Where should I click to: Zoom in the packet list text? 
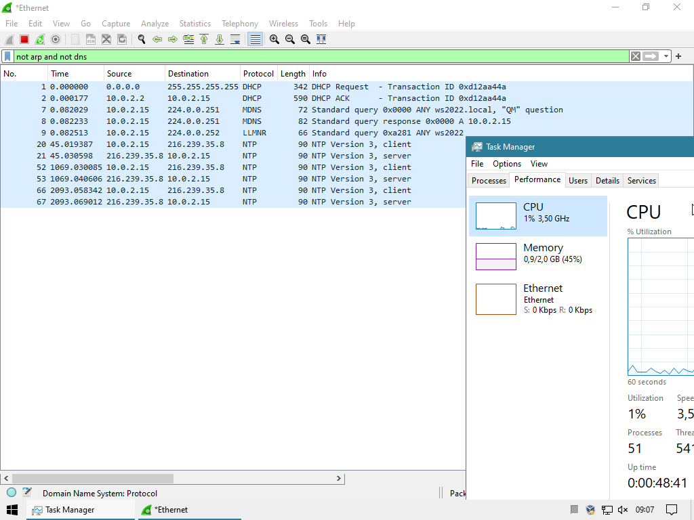coord(274,39)
